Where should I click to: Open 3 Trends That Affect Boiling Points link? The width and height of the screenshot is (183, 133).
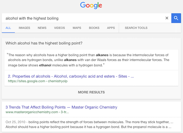[62, 107]
